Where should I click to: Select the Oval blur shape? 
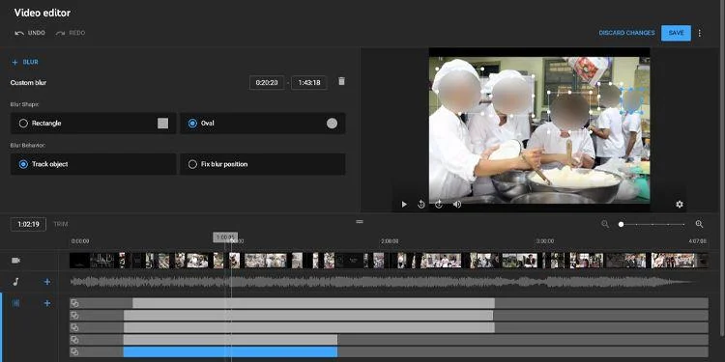263,124
